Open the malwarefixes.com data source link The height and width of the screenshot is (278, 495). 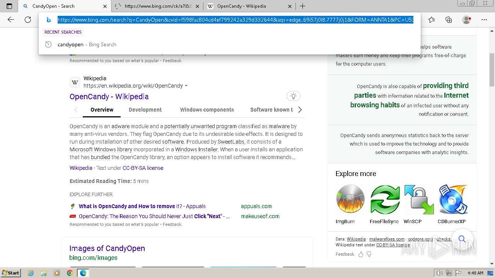[x=387, y=239]
